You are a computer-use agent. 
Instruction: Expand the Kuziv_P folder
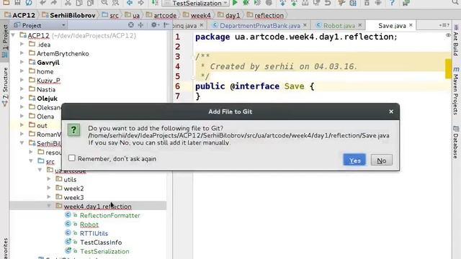22,80
